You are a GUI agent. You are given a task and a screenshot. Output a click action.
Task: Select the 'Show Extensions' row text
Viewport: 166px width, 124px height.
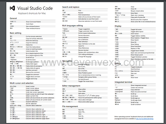136,46
